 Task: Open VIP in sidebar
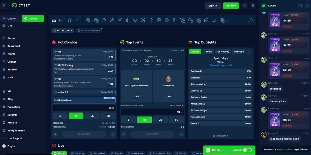click(9, 91)
